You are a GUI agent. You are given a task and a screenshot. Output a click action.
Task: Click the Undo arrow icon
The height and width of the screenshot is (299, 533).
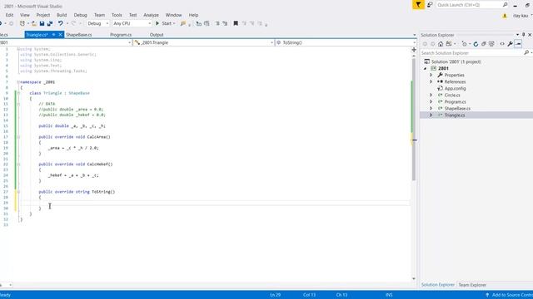(x=60, y=23)
